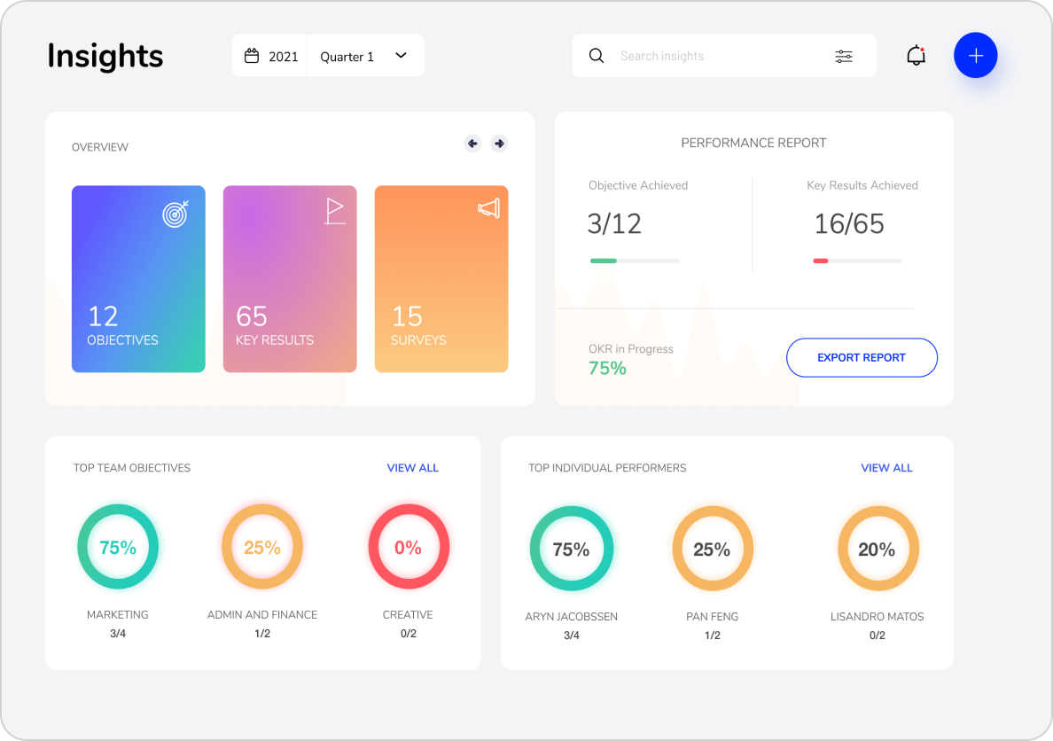
Task: Click the flag icon on Key Results card
Action: pyautogui.click(x=334, y=211)
